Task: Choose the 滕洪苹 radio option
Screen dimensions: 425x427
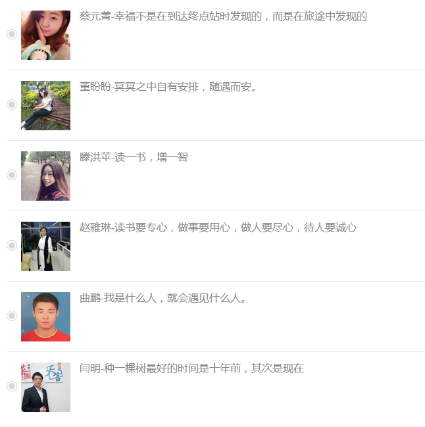Action: [x=12, y=175]
